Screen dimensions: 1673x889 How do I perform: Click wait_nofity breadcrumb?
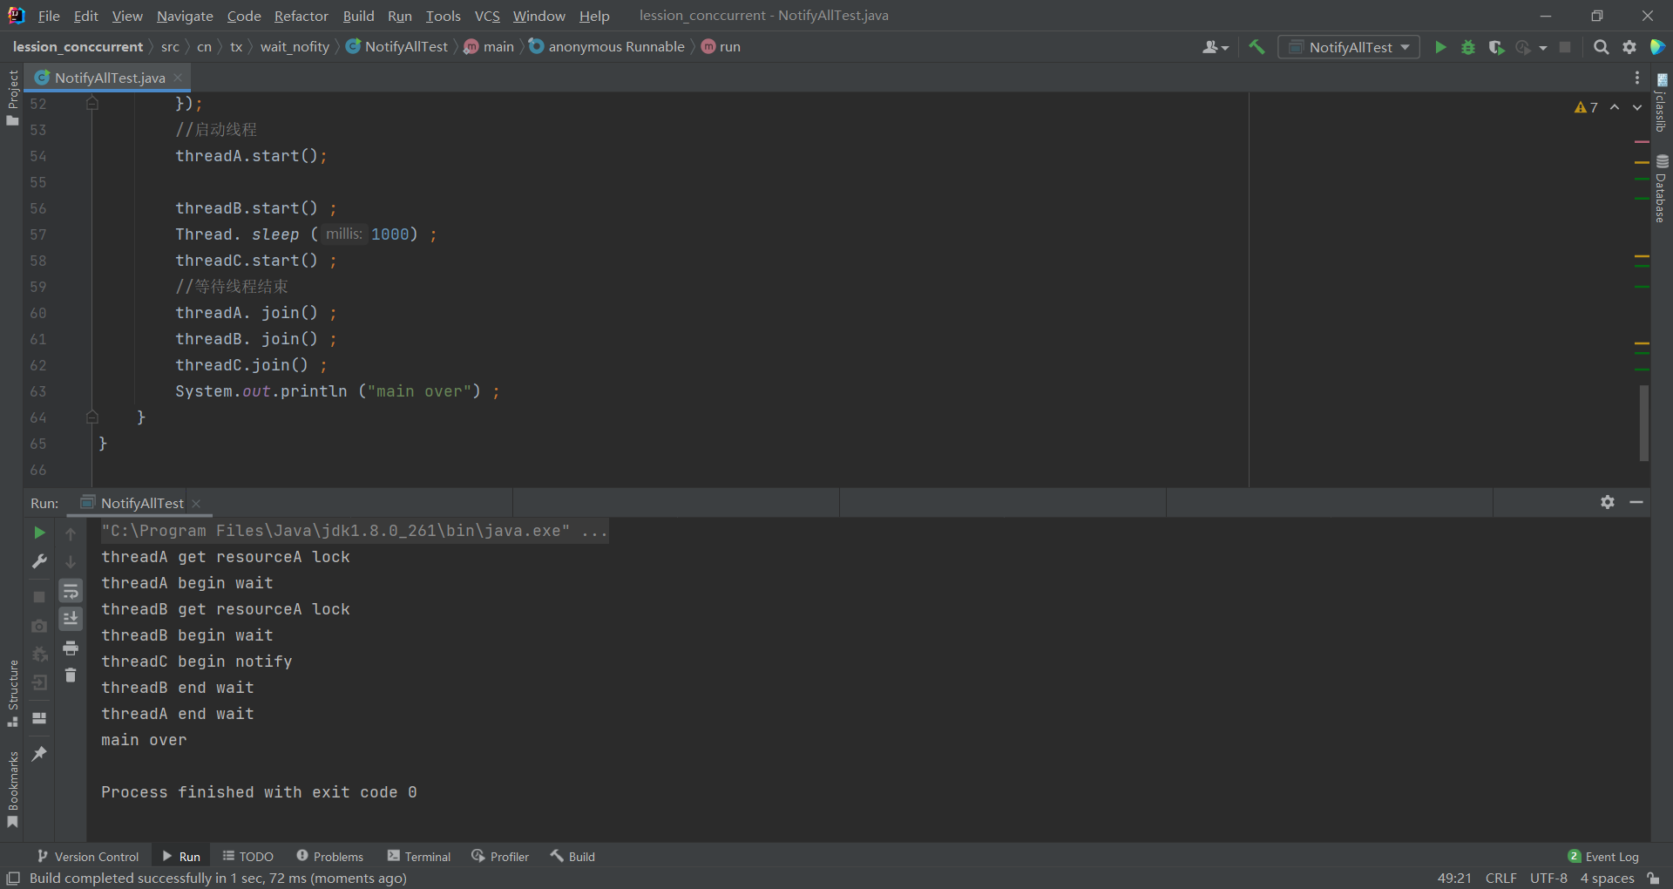(295, 47)
